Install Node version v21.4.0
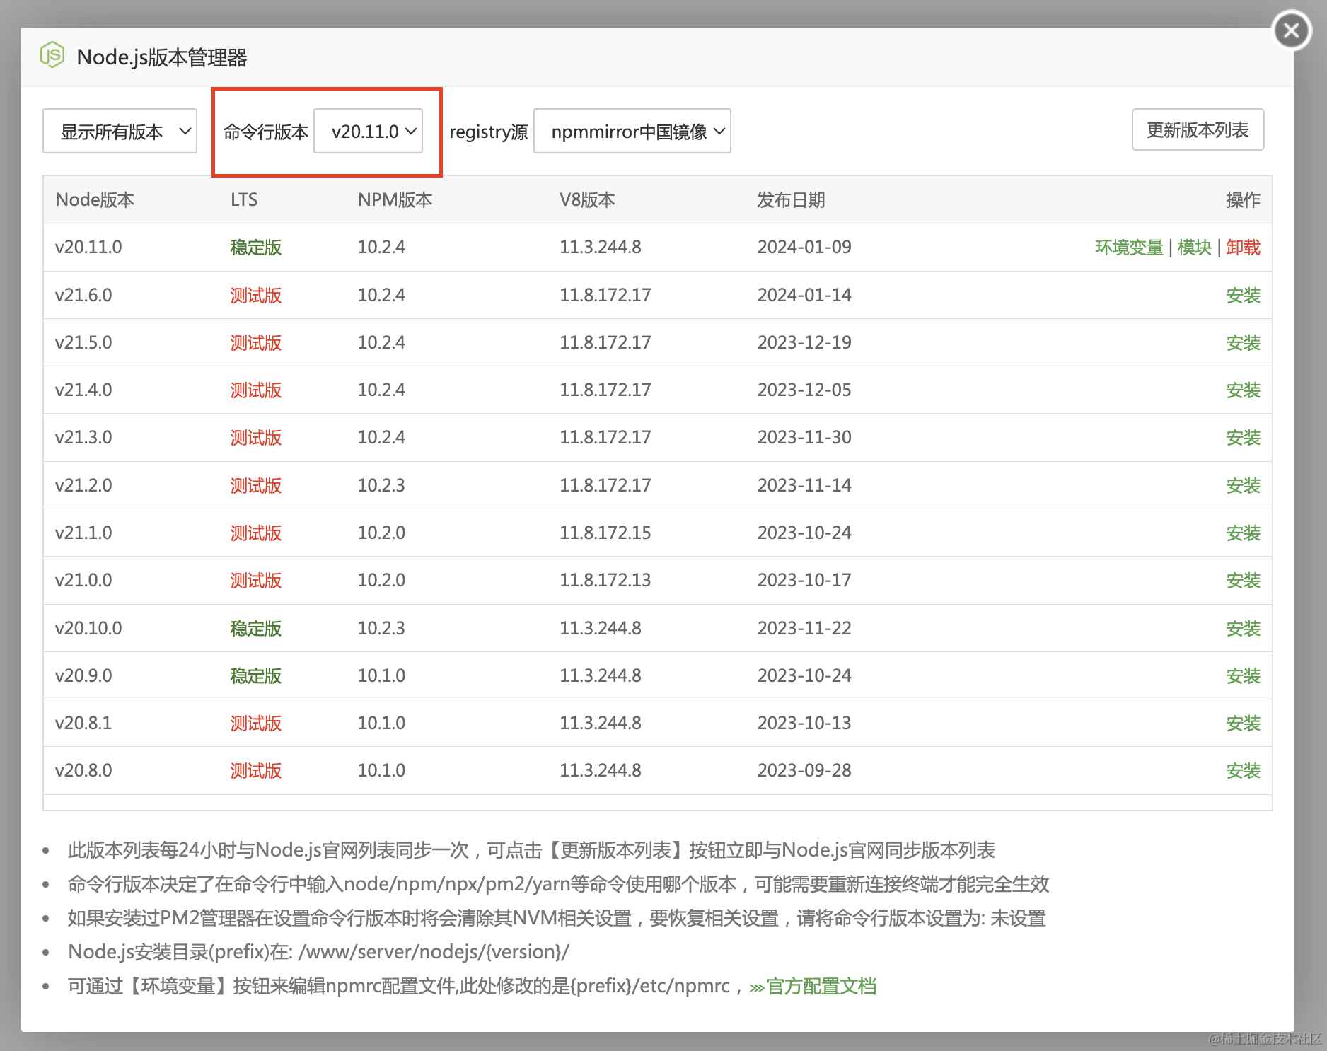Viewport: 1327px width, 1051px height. tap(1244, 390)
